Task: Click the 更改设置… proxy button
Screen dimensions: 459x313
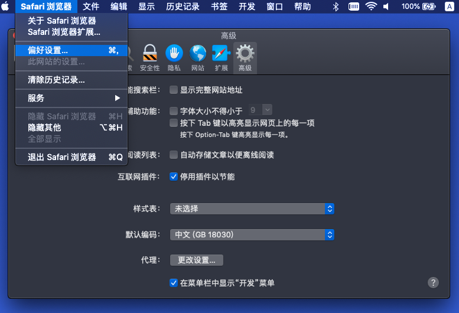Action: click(197, 260)
